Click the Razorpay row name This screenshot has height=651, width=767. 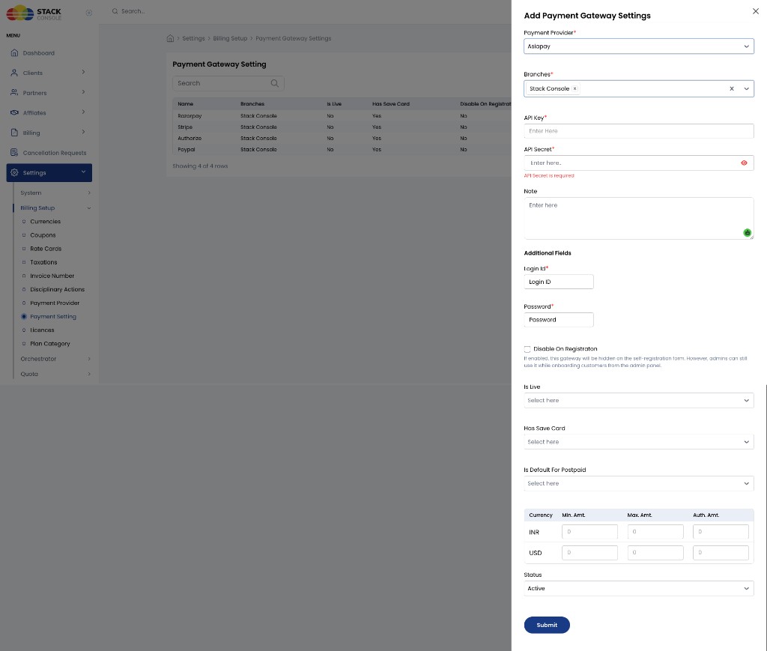pos(190,116)
